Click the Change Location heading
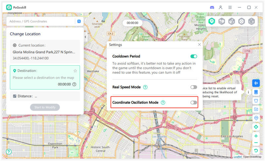This screenshot has width=265, height=161. (25, 34)
